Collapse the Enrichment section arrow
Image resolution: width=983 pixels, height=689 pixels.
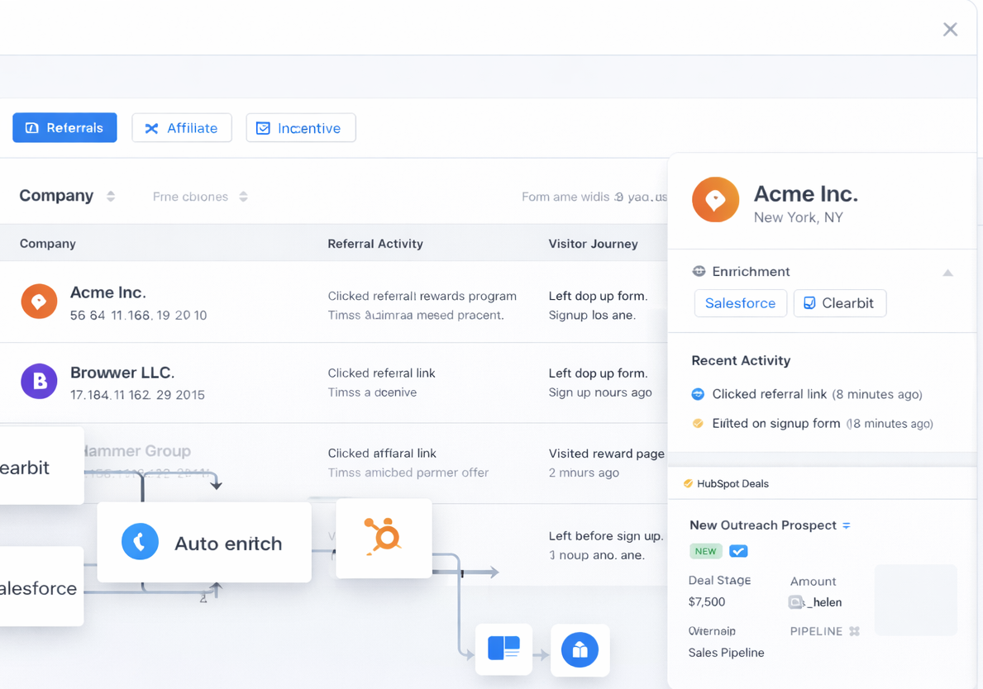pos(947,273)
